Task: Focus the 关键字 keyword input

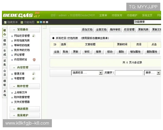Action: pos(129,73)
